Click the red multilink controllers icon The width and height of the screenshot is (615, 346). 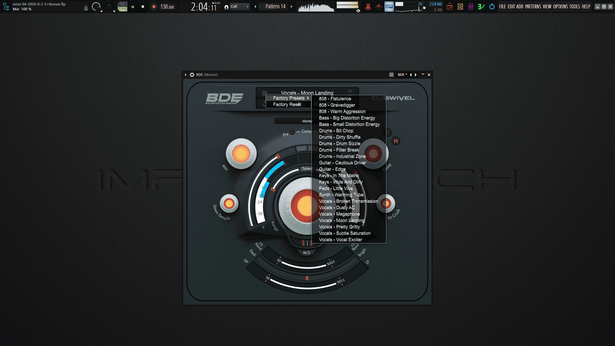(x=379, y=6)
